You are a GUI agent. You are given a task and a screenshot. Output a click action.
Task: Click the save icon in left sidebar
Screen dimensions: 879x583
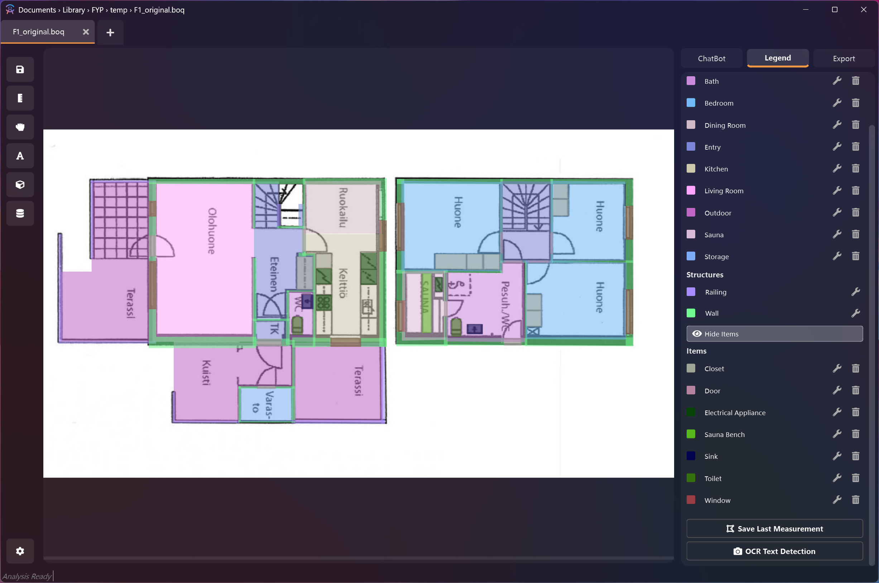[20, 69]
